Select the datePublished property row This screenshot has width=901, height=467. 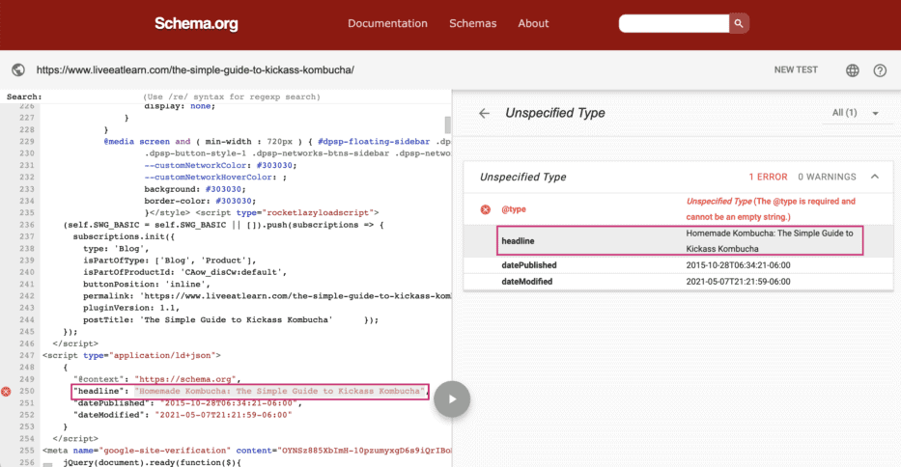pos(678,265)
